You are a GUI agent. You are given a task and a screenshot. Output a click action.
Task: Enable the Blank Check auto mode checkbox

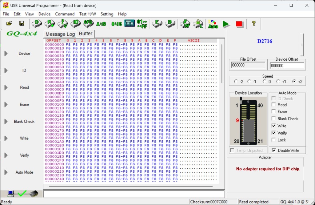click(x=274, y=119)
